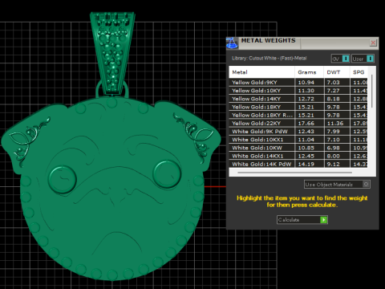This screenshot has width=385, height=289.
Task: Click the Library: Cutout White label
Action: 269,58
